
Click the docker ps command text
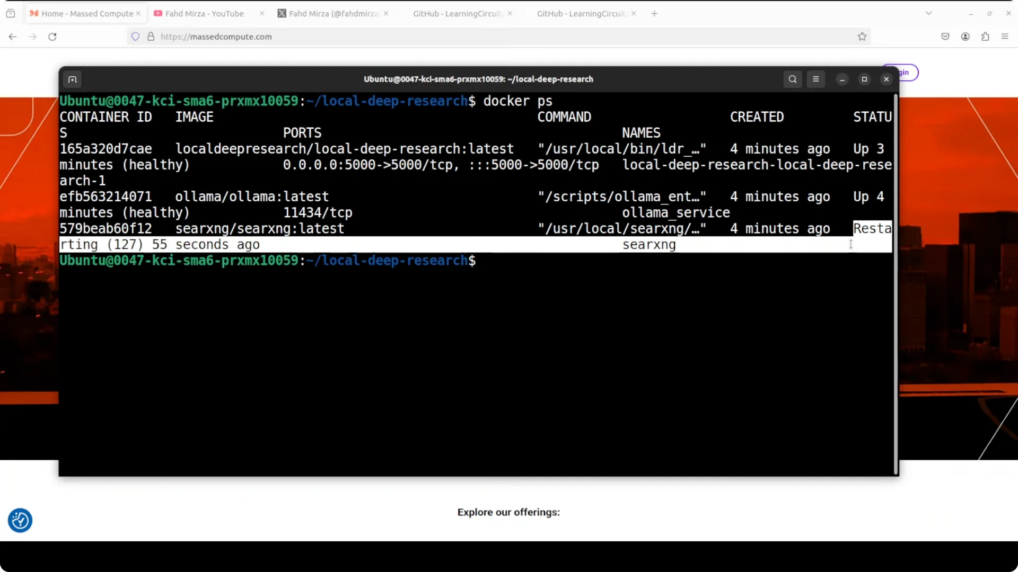click(517, 101)
